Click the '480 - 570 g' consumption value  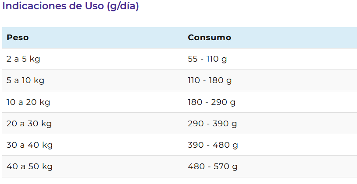(x=213, y=167)
